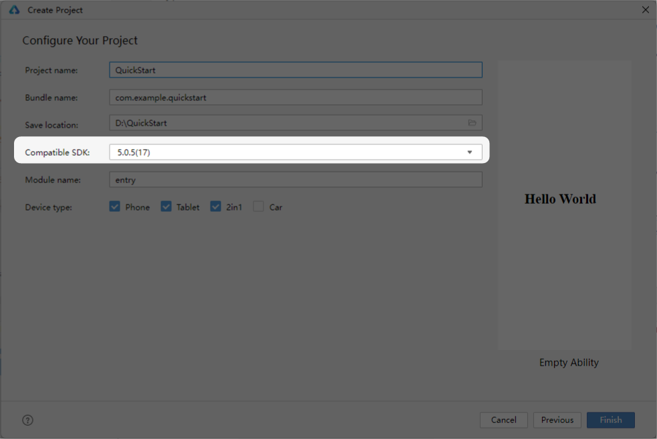Click the Project name label
This screenshot has height=439, width=657.
51,70
